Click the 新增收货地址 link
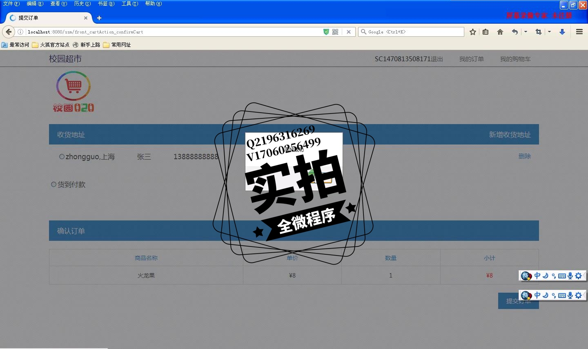Viewport: 588px width, 349px height. (510, 135)
